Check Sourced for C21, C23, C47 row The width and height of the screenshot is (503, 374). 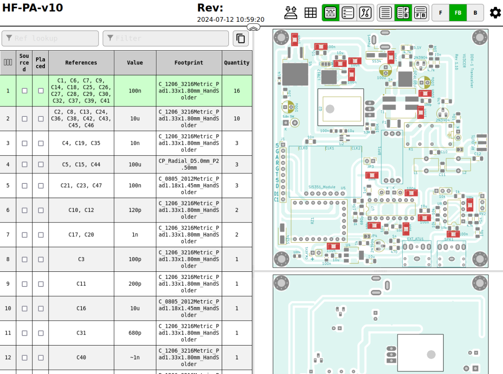[x=25, y=186]
